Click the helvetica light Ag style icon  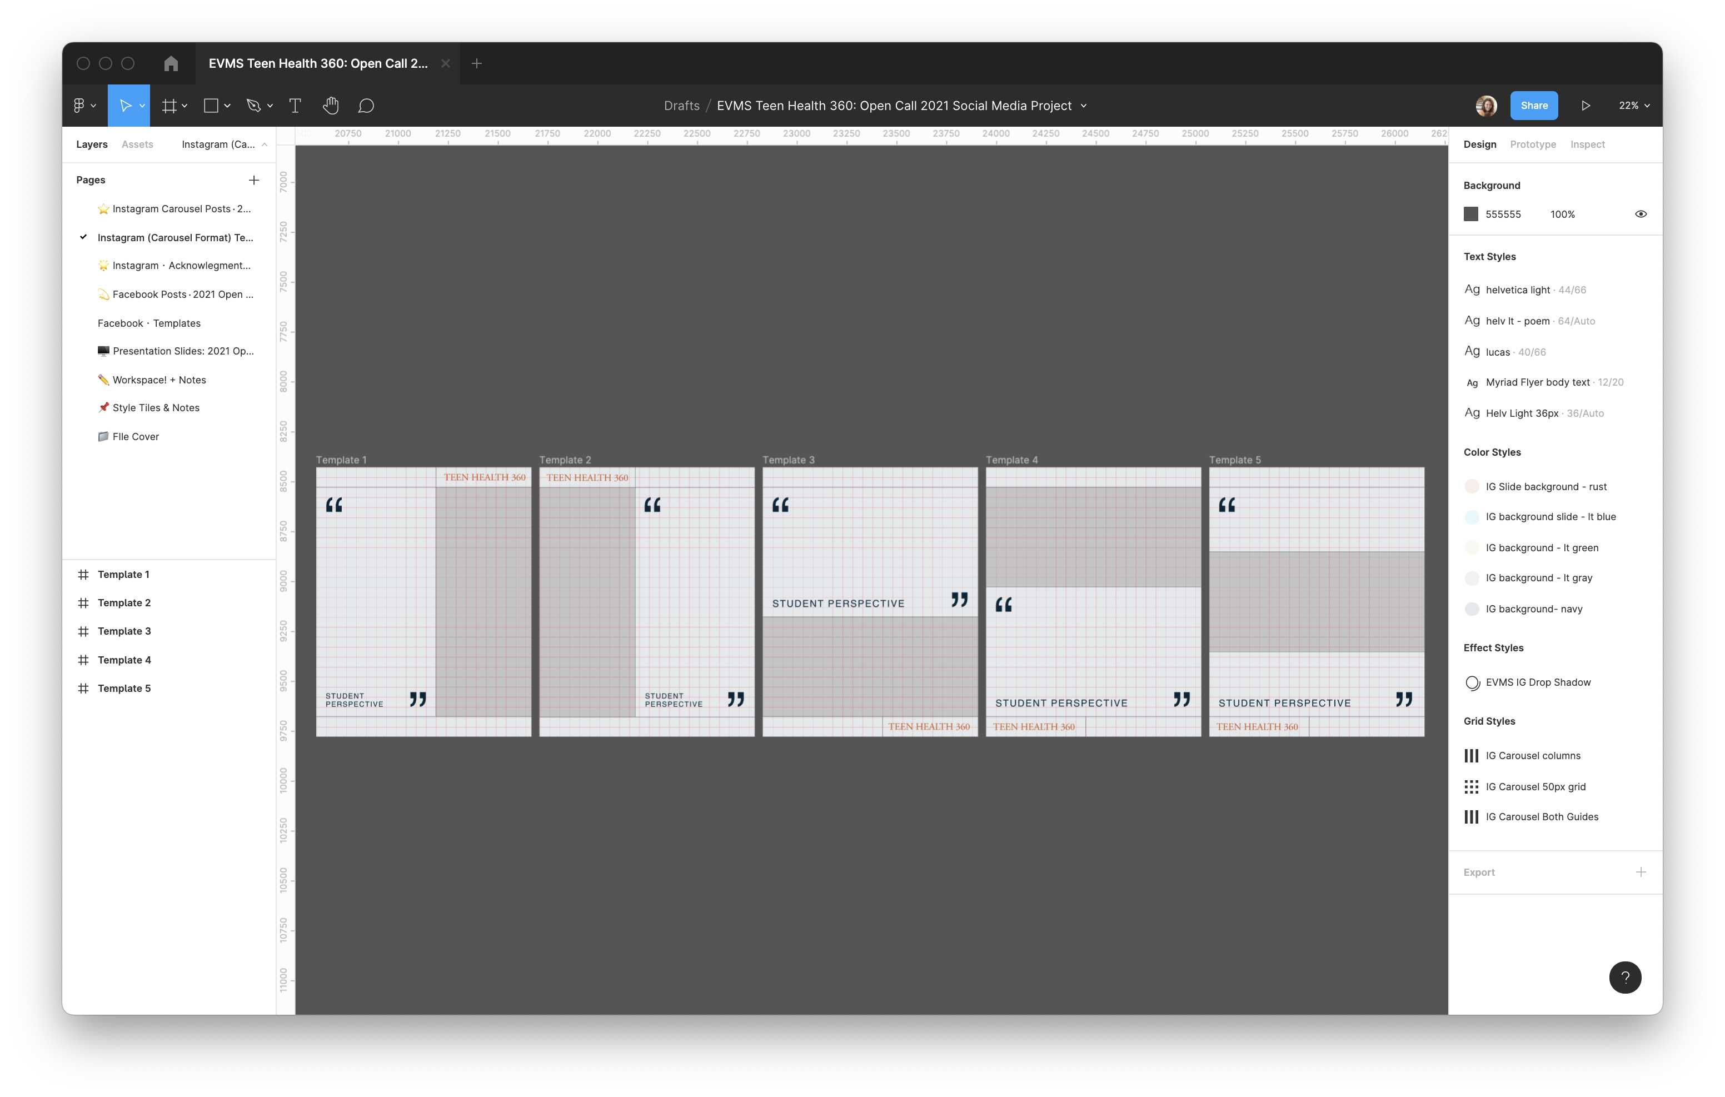click(x=1472, y=290)
